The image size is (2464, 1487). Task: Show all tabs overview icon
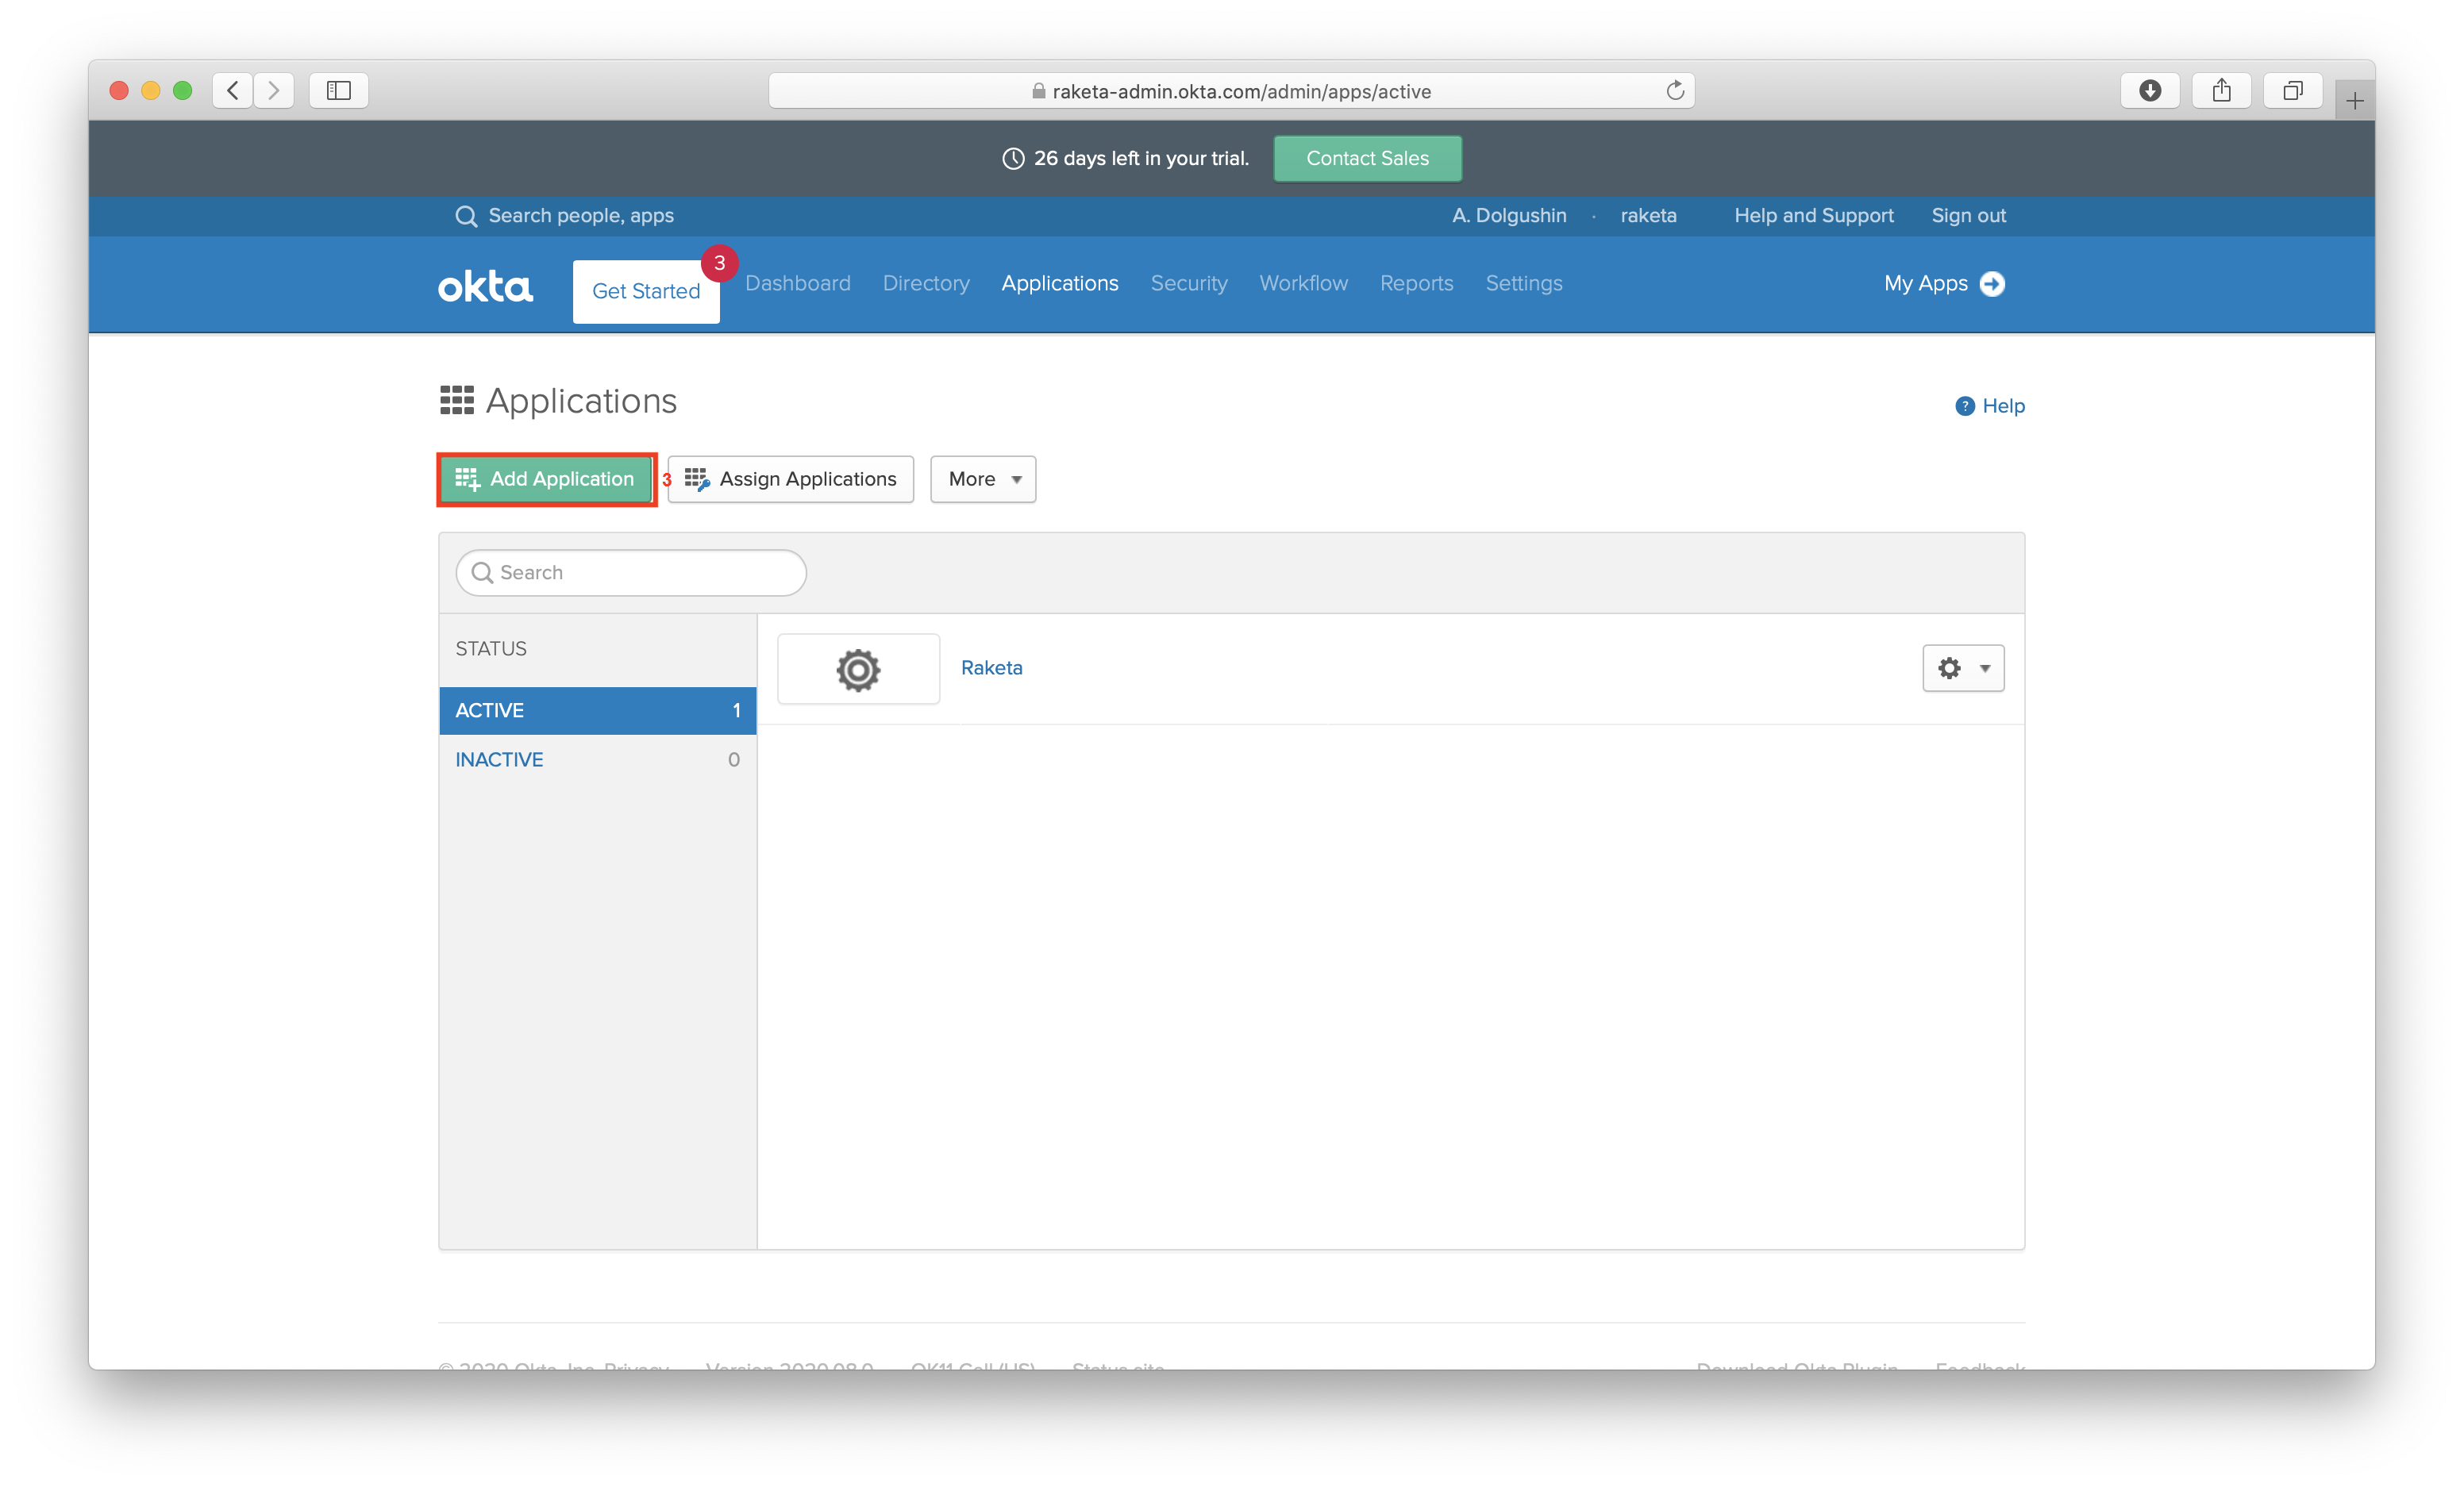click(2292, 90)
